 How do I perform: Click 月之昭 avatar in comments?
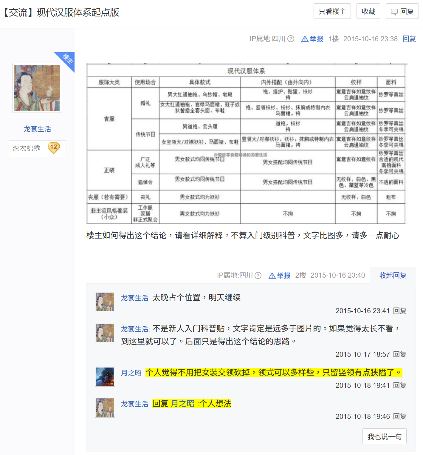[105, 377]
